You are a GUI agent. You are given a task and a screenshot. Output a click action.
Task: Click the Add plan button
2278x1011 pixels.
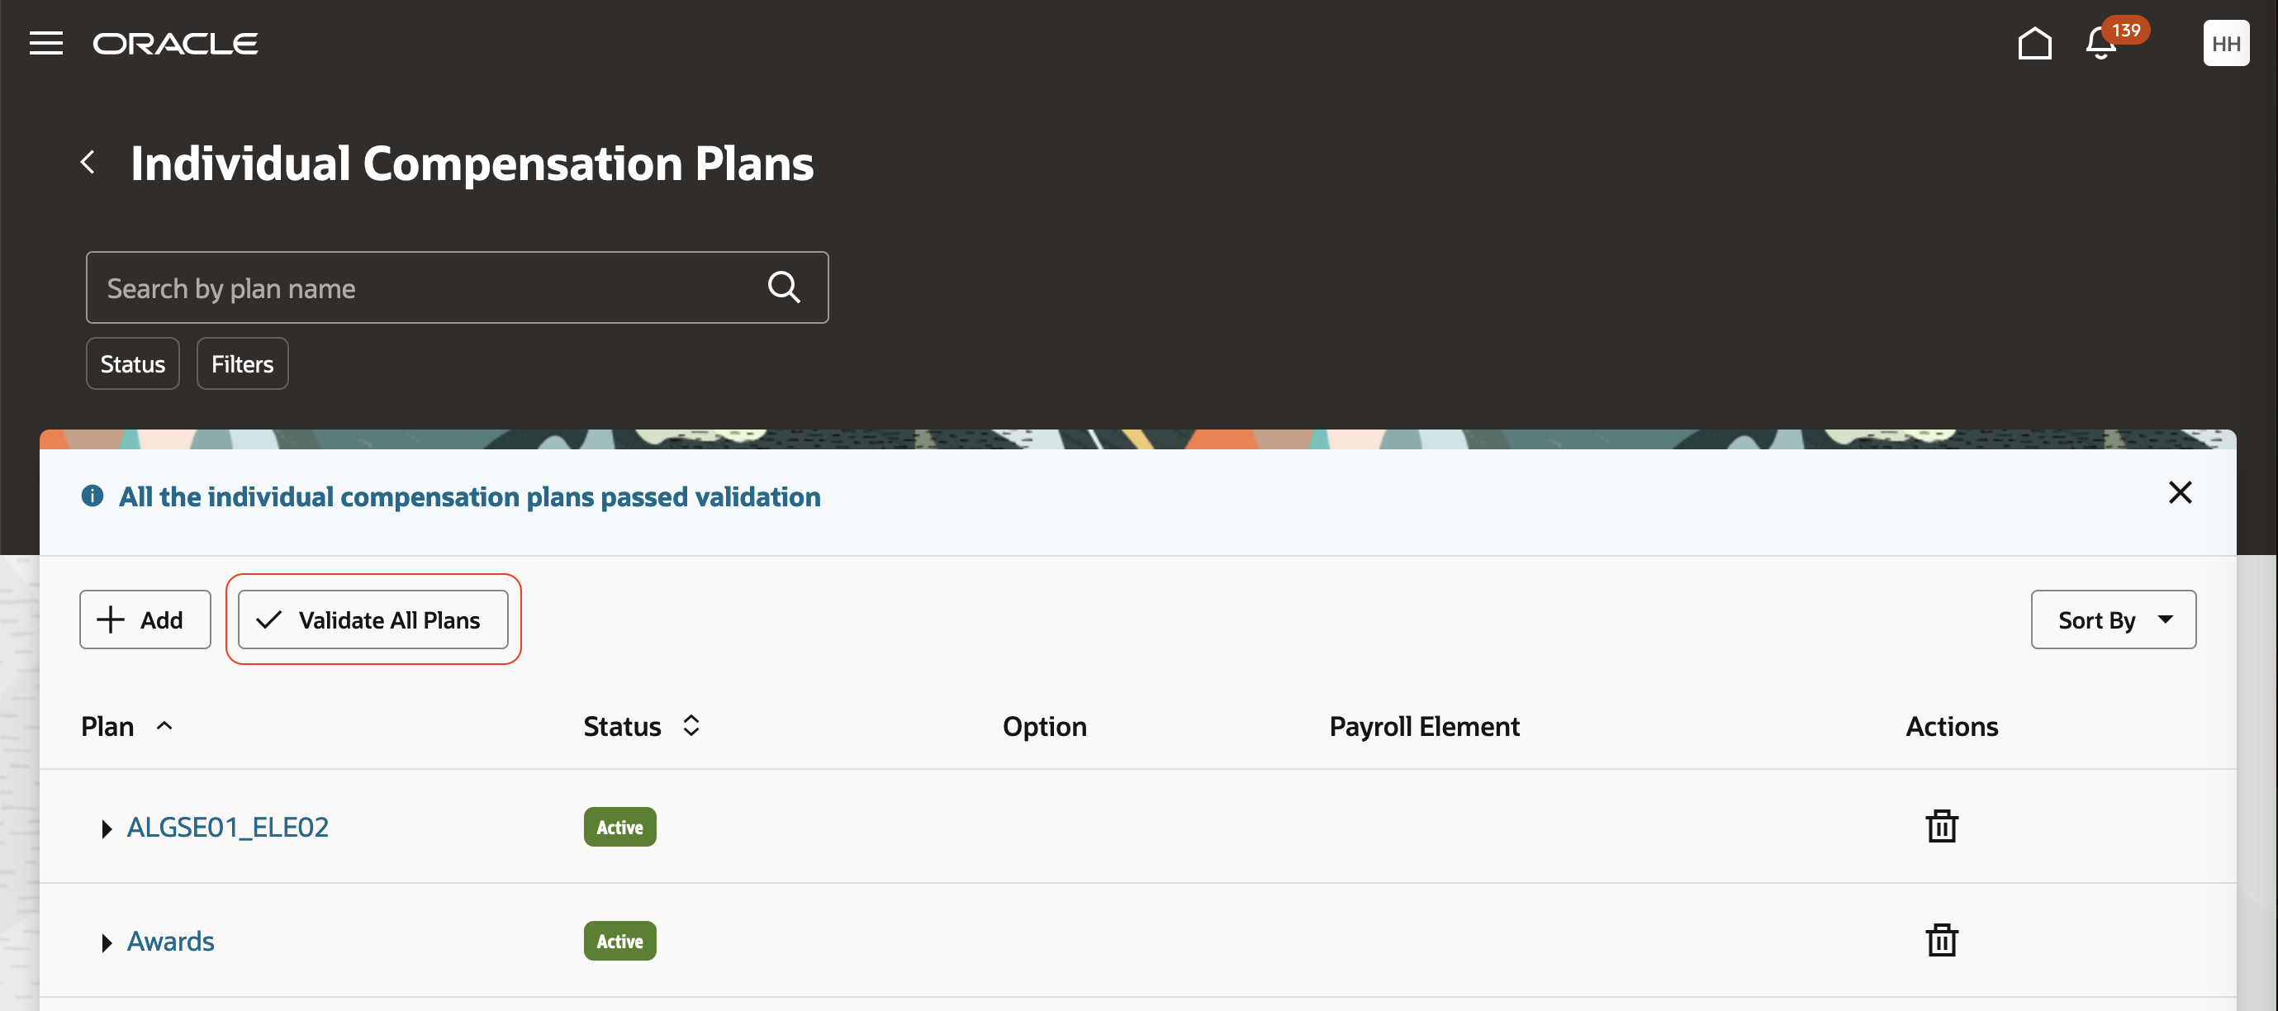coord(145,619)
